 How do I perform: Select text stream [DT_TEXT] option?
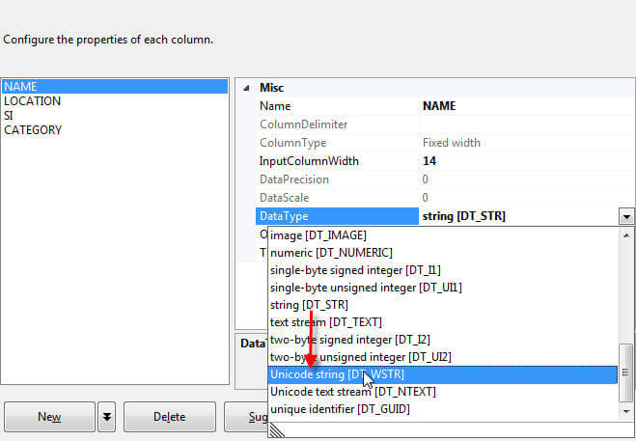(x=327, y=322)
